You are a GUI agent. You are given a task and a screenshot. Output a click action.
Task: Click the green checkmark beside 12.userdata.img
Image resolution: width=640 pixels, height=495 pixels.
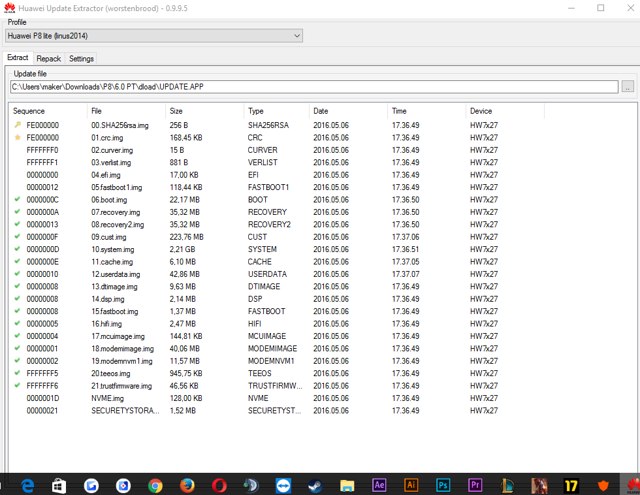coord(17,274)
